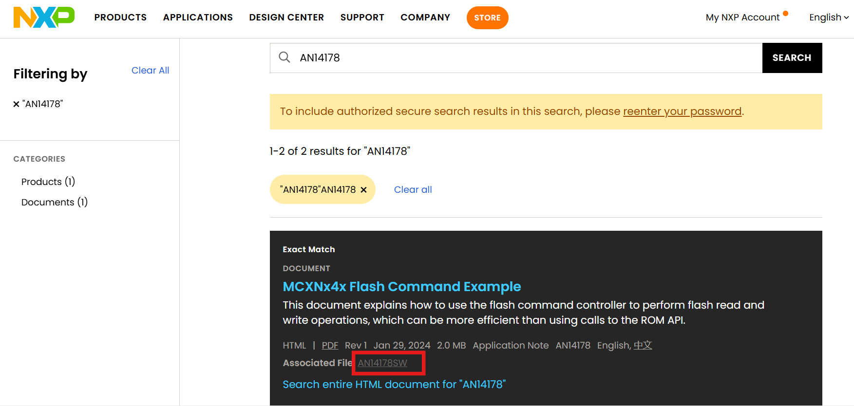Click the reenter your password link

pos(682,111)
